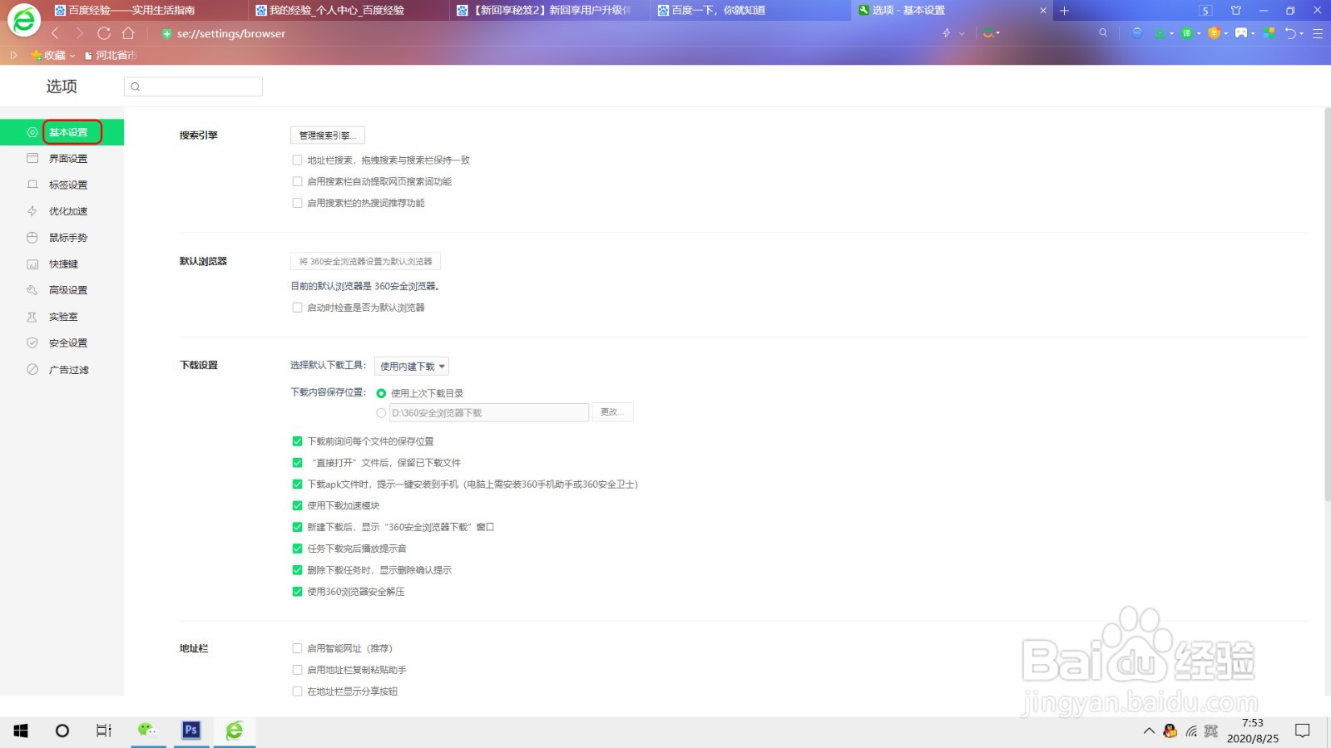Open 界面设置 in sidebar
Image resolution: width=1331 pixels, height=748 pixels.
click(62, 159)
